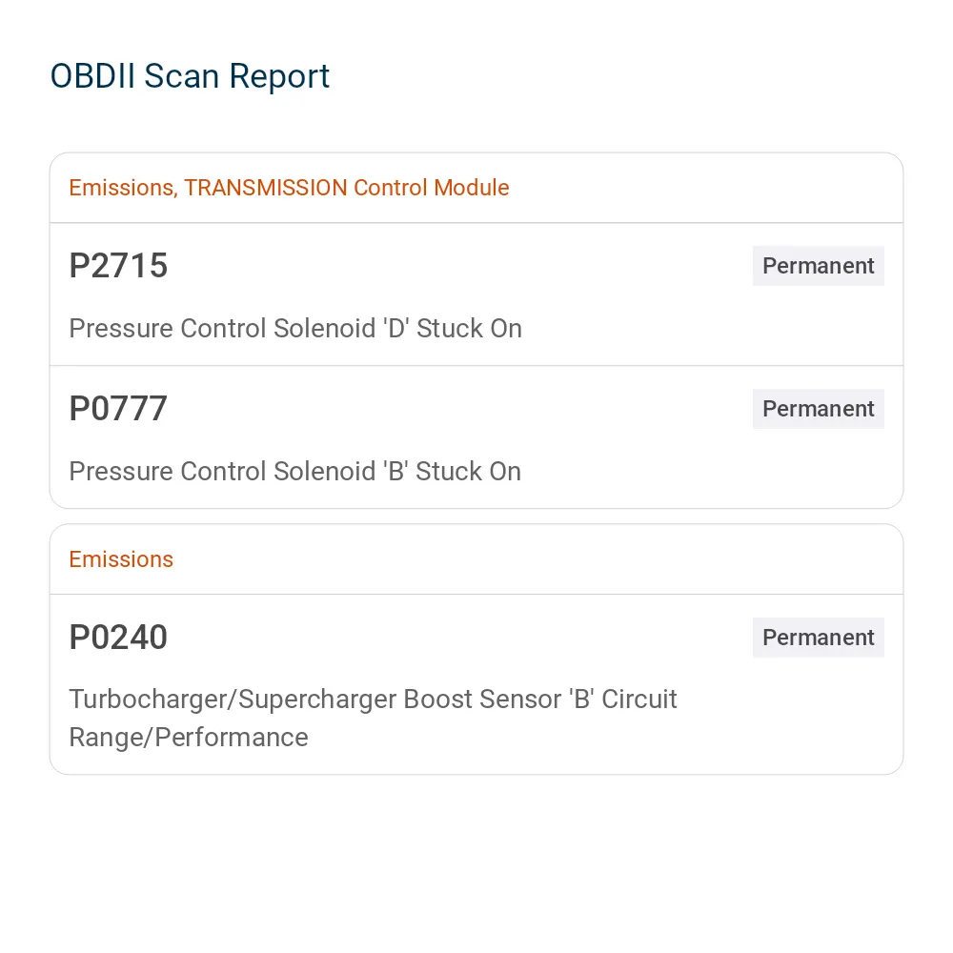The height and width of the screenshot is (953, 953).
Task: Open the P2715 fault code
Action: [118, 266]
